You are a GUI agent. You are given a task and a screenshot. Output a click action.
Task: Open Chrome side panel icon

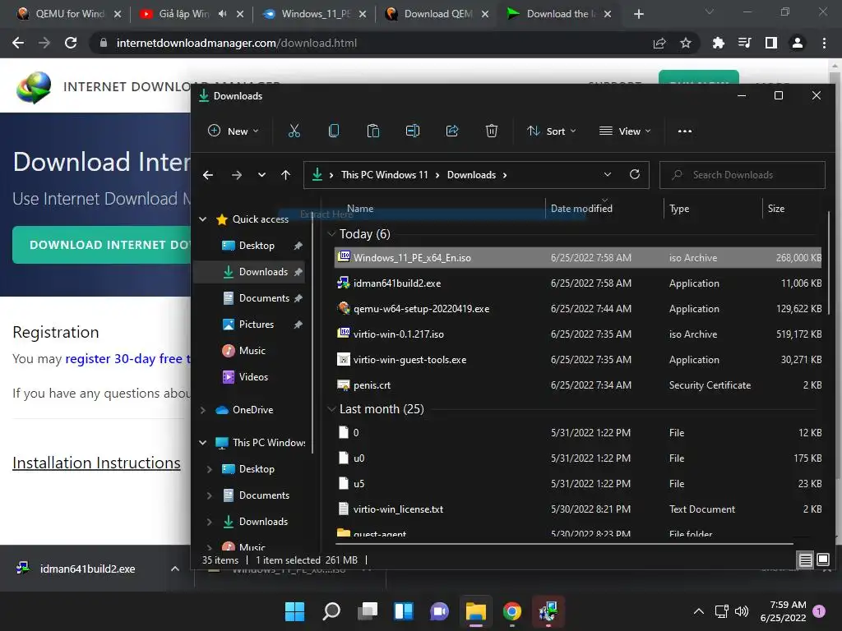click(x=771, y=43)
